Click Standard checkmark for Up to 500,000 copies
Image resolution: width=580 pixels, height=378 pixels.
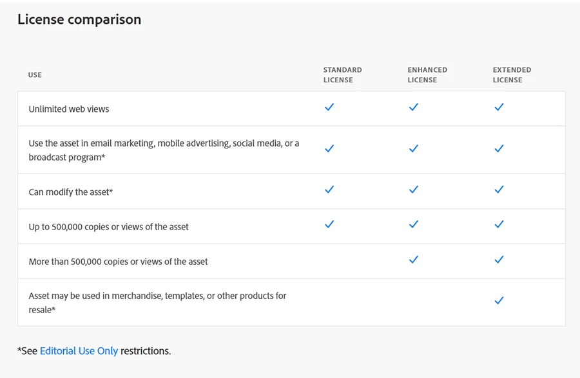(x=329, y=224)
